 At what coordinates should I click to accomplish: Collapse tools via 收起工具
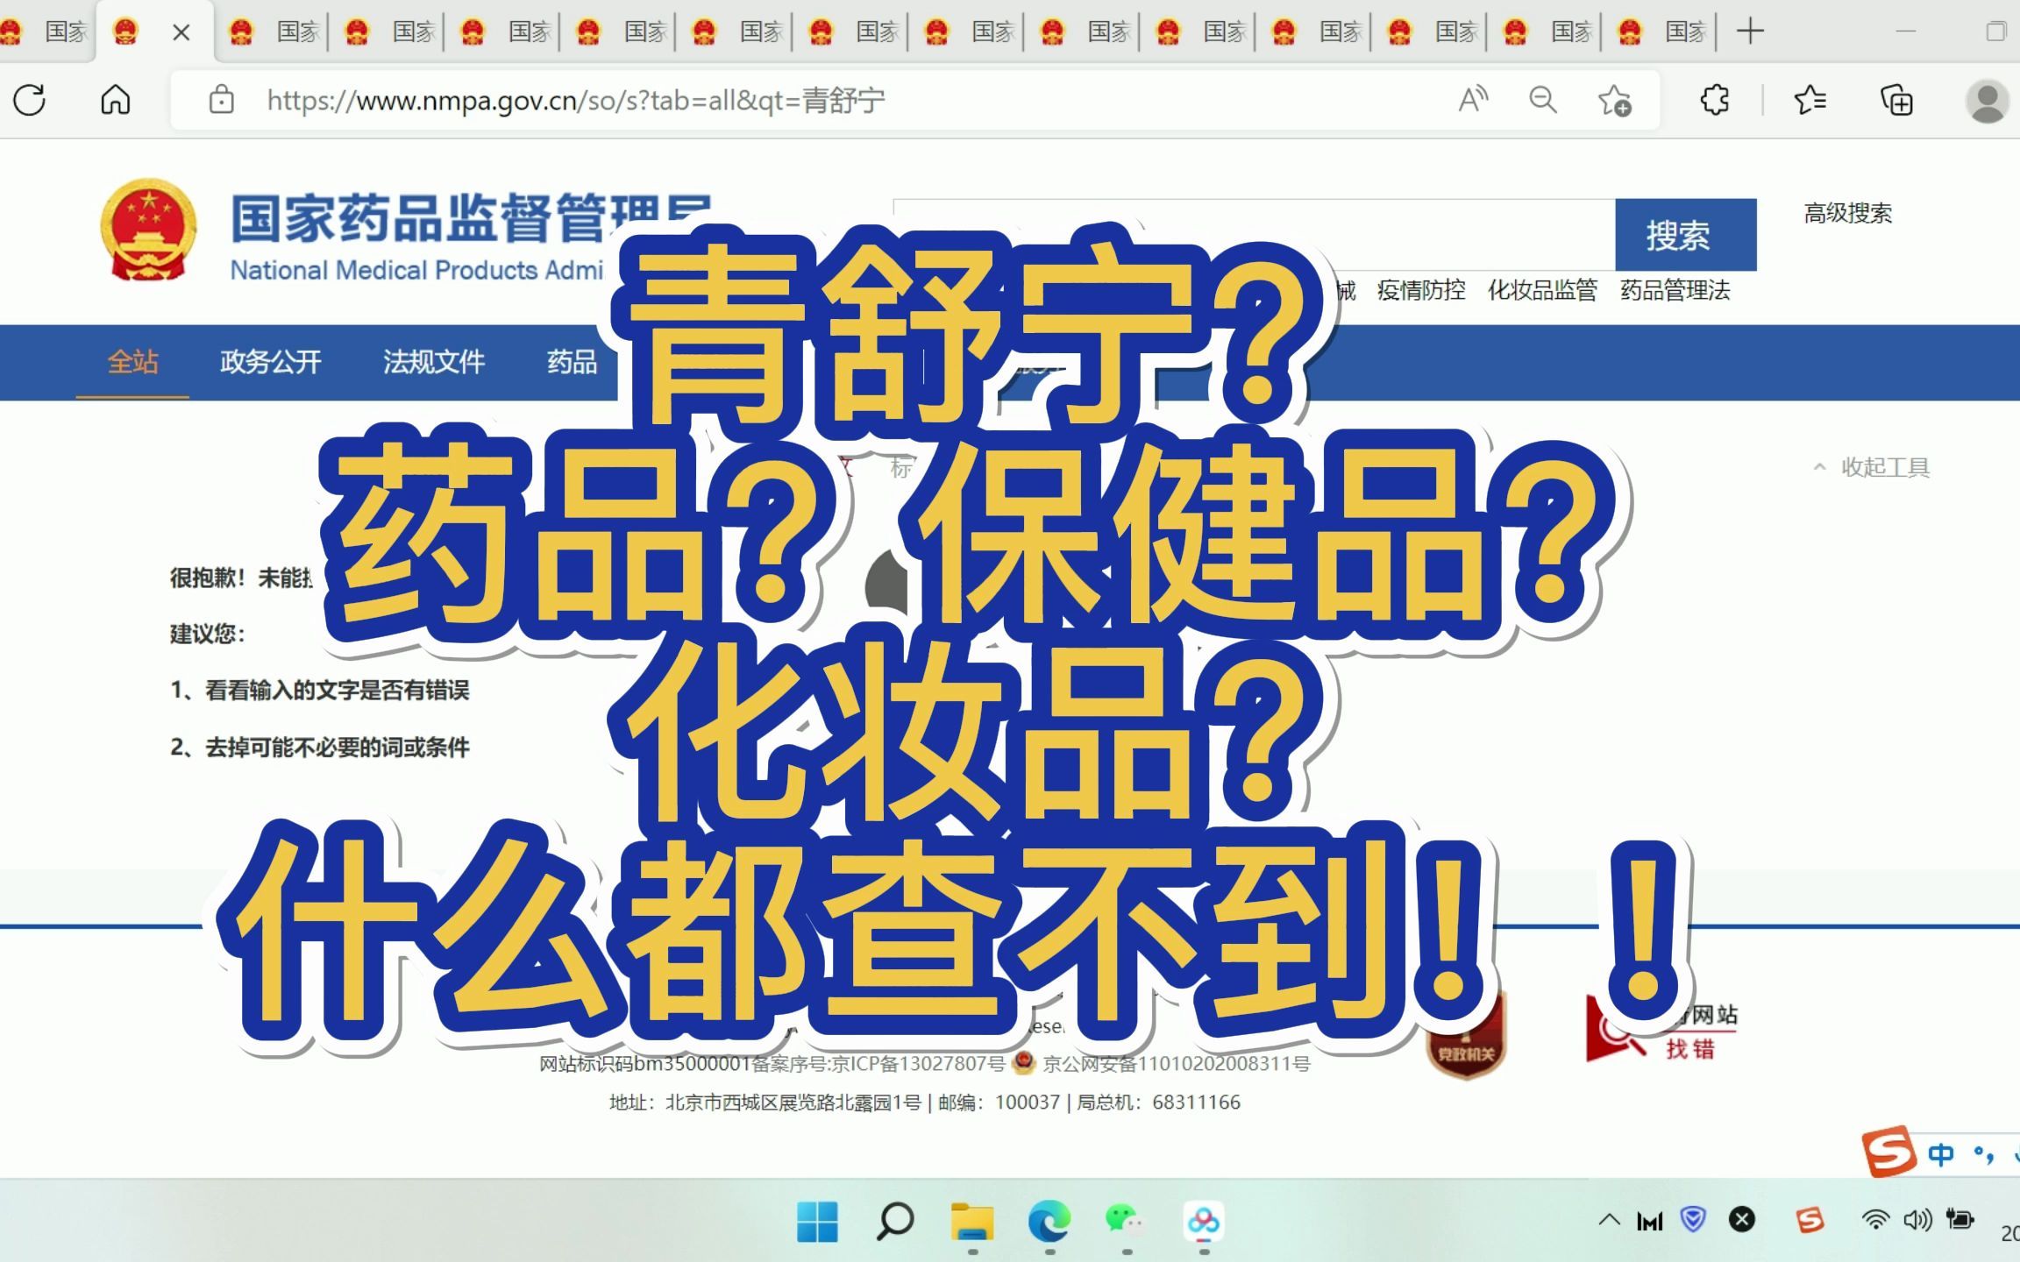point(1872,467)
